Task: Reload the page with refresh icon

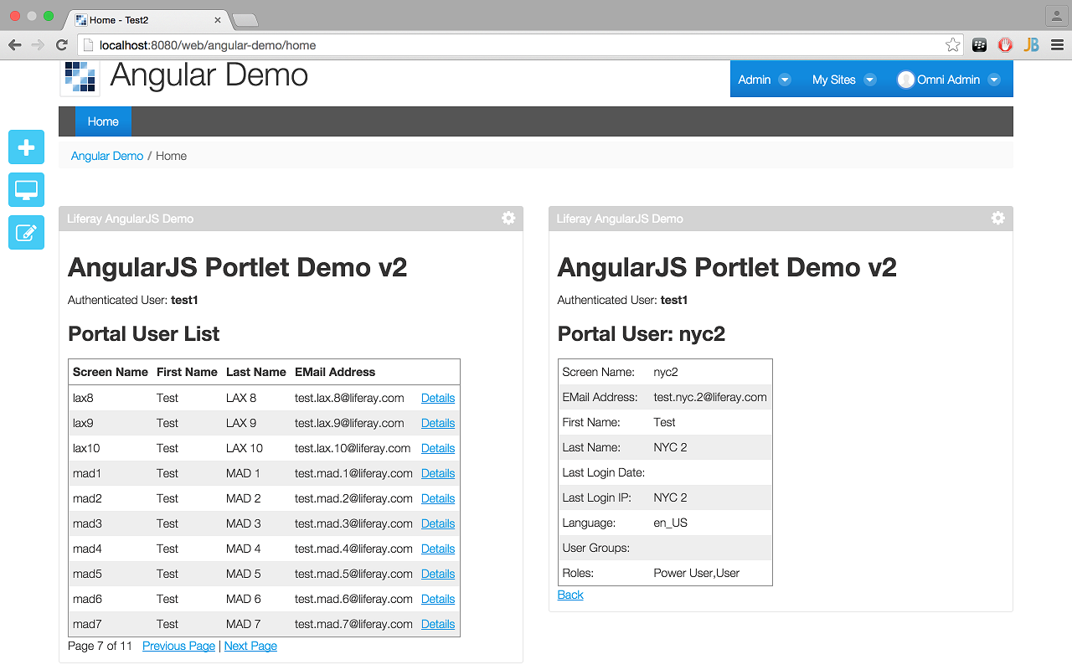Action: pyautogui.click(x=61, y=45)
